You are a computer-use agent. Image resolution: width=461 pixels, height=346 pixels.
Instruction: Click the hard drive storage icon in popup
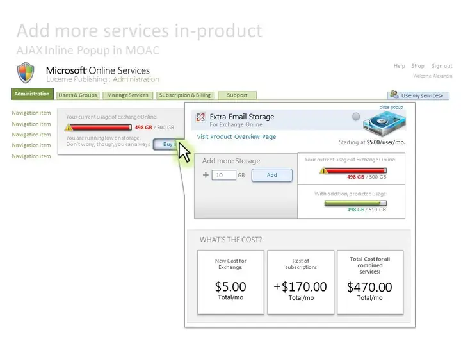coord(384,124)
